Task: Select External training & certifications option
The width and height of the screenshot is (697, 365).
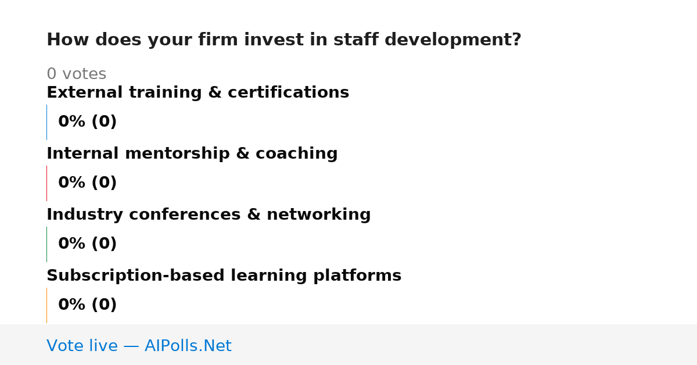Action: tap(197, 92)
